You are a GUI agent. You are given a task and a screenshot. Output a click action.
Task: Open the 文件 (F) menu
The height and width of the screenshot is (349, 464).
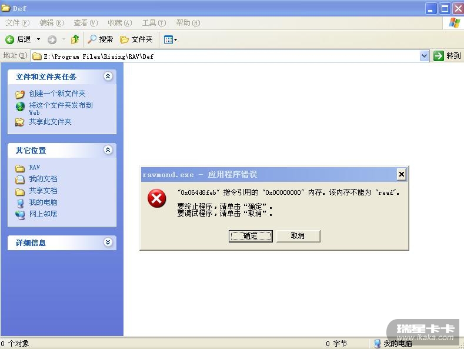pos(18,23)
